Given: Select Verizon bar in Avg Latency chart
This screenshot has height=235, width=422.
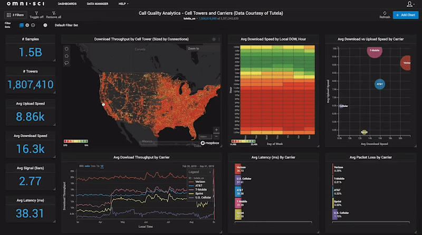Looking at the screenshot, I should (238, 169).
